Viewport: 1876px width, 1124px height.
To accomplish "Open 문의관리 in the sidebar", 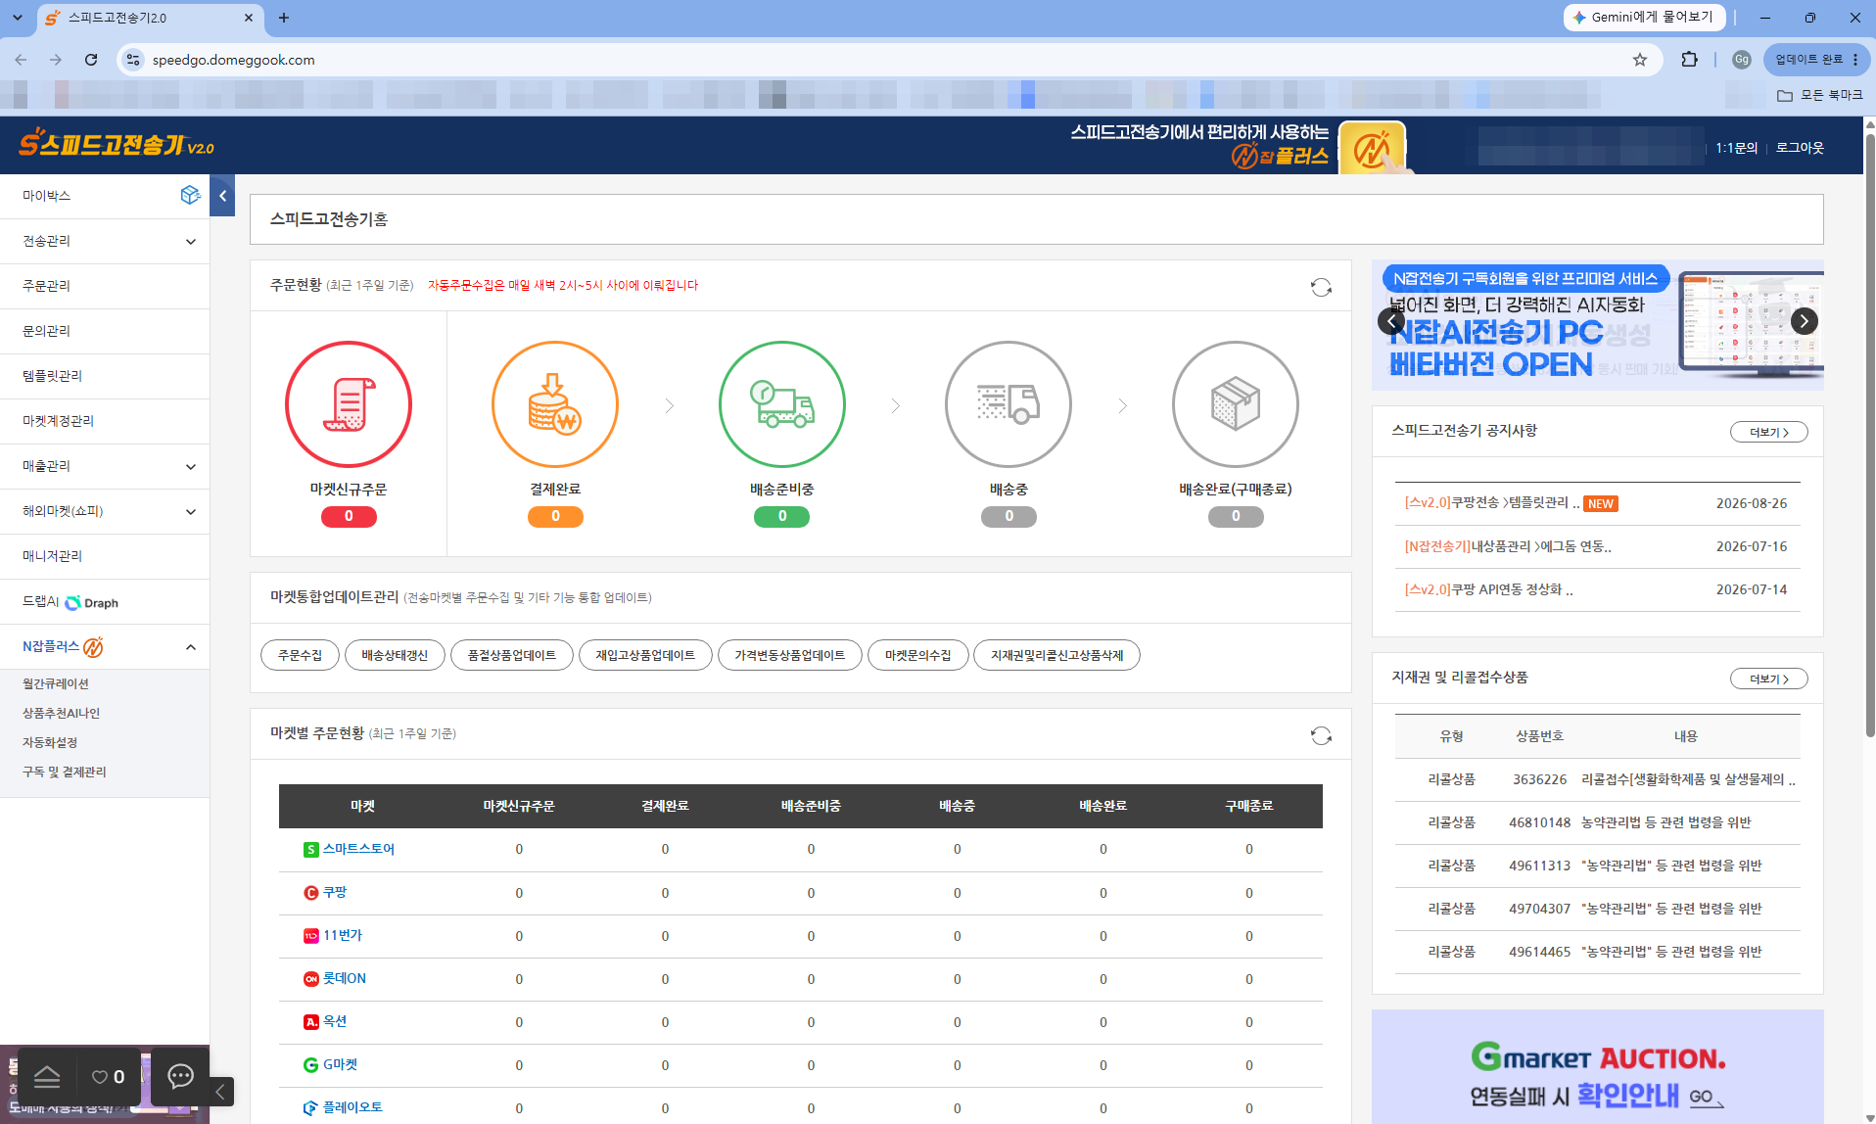I will pos(105,331).
